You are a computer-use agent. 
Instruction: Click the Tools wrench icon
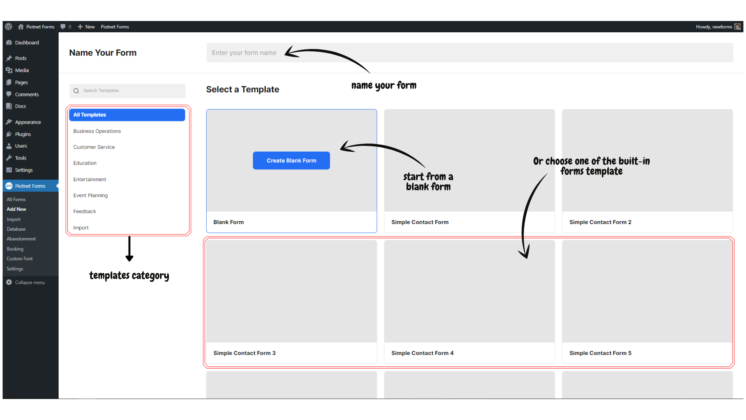(9, 158)
